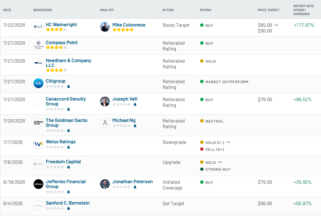Select Mike Colonnese's five-star rating
Viewport: 321px width, 216px height.
pyautogui.click(x=123, y=30)
